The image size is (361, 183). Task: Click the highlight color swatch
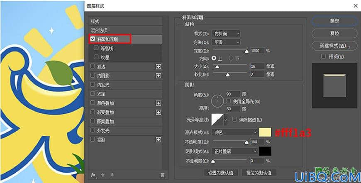(265, 132)
